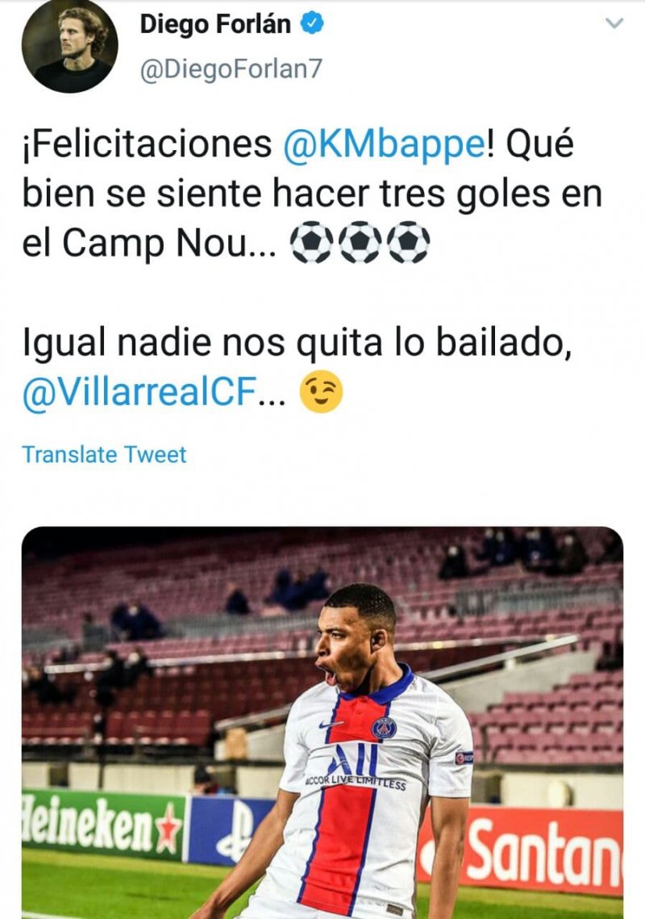Image resolution: width=645 pixels, height=919 pixels.
Task: Click the blue verified badge
Action: pos(312,24)
